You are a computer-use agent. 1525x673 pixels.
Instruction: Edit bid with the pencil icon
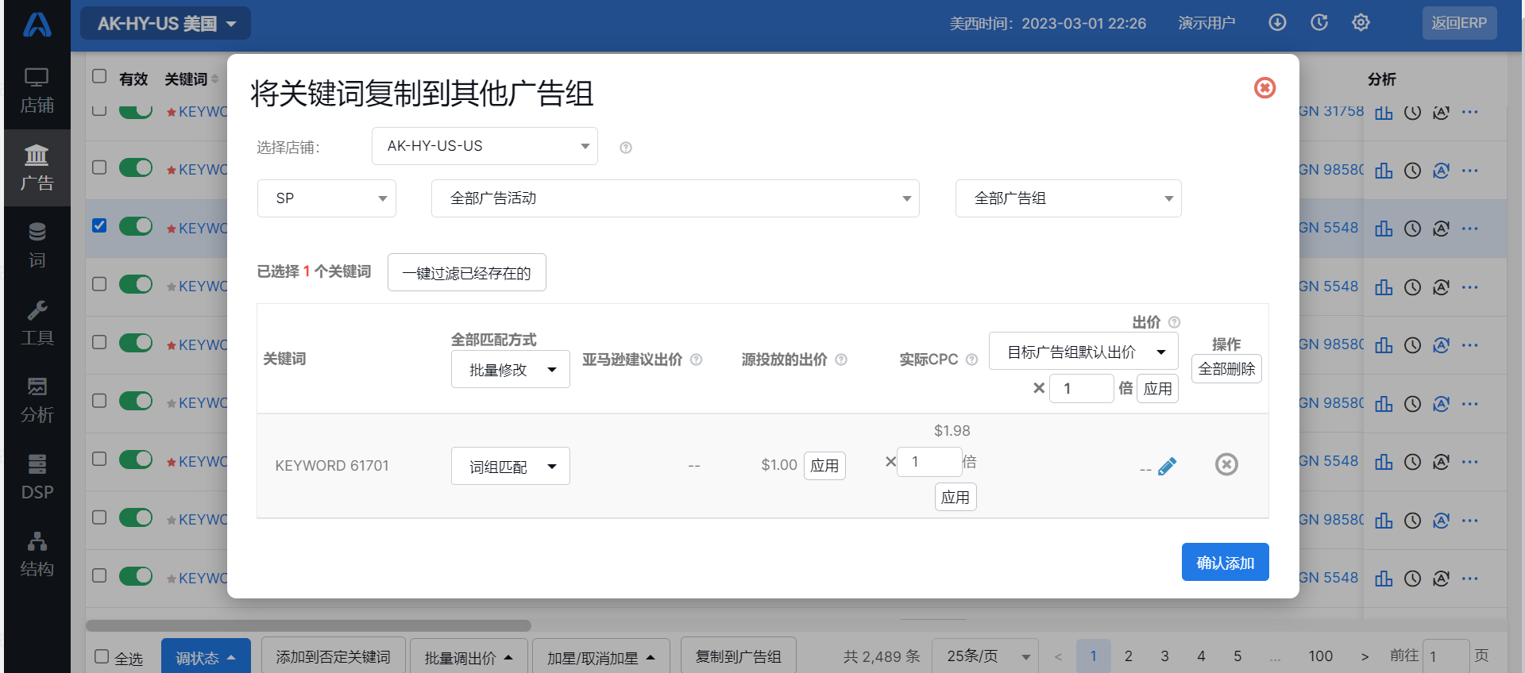1167,467
